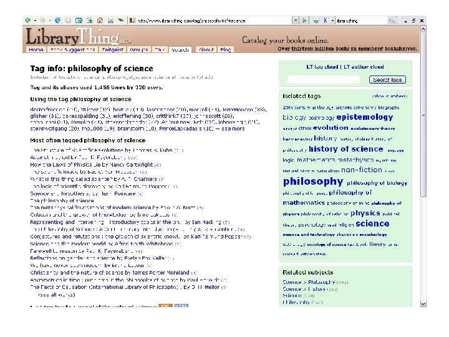Image resolution: width=449 pixels, height=337 pixels.
Task: Click the green icon left of search engine box
Action: (316, 21)
